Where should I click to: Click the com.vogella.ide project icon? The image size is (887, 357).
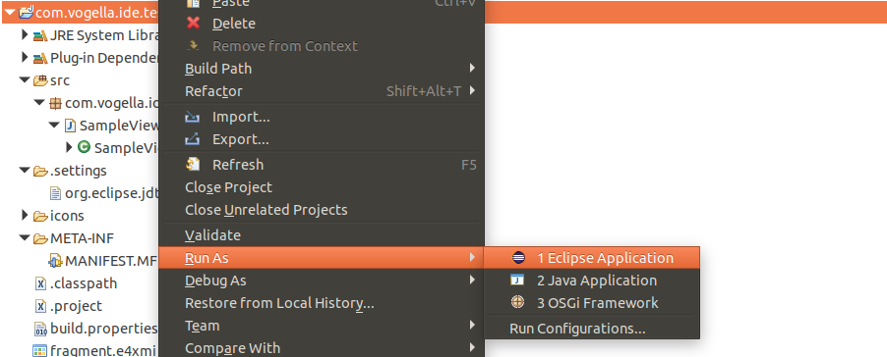pyautogui.click(x=26, y=13)
